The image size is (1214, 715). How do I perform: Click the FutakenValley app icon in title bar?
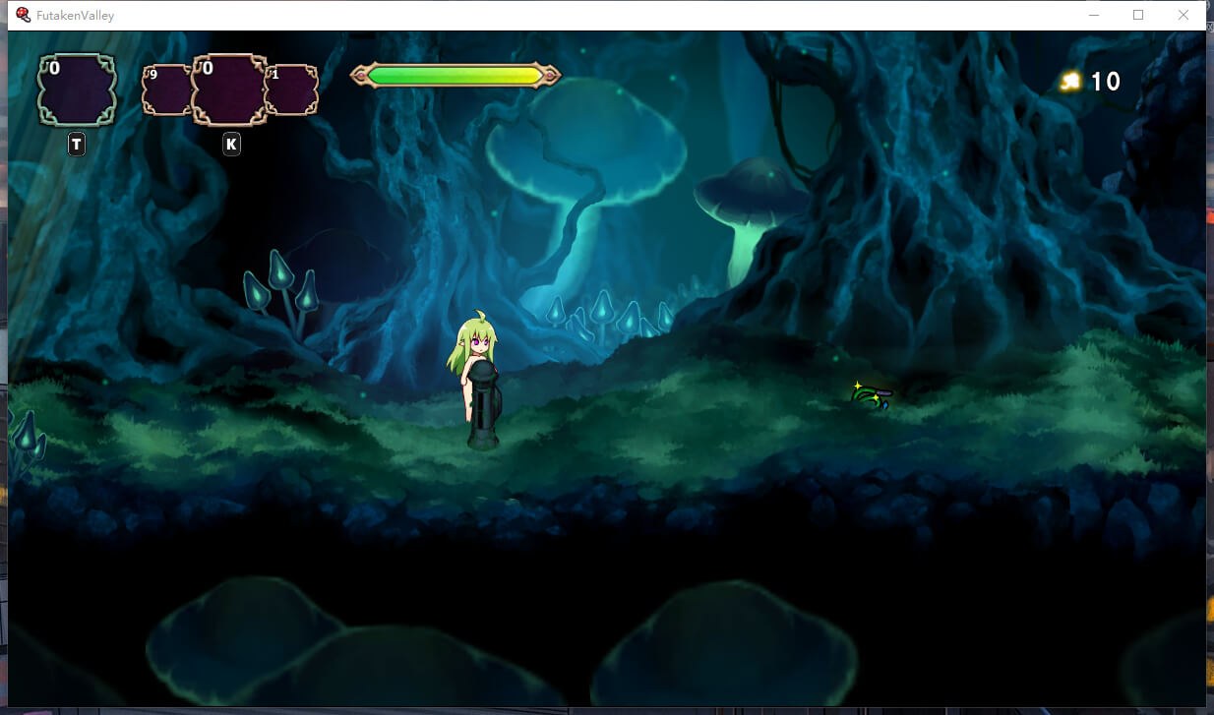click(24, 15)
